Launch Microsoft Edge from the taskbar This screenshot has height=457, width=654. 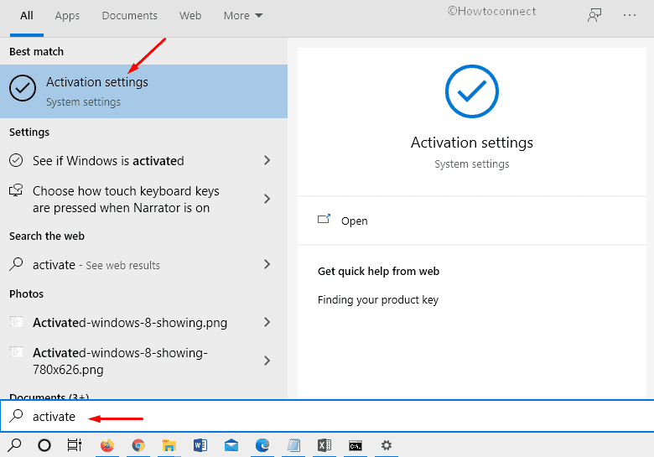pyautogui.click(x=262, y=445)
